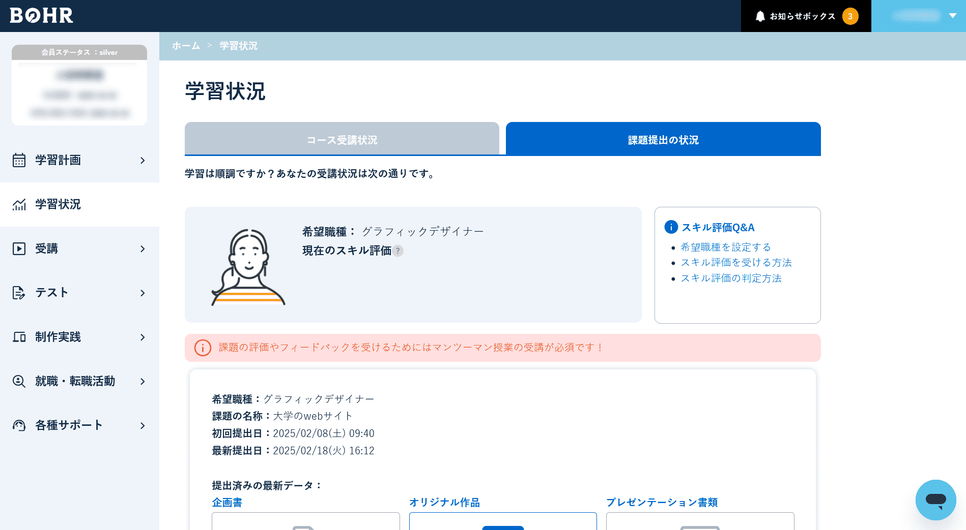Click the headset icon beside 各種サポート

(19, 426)
